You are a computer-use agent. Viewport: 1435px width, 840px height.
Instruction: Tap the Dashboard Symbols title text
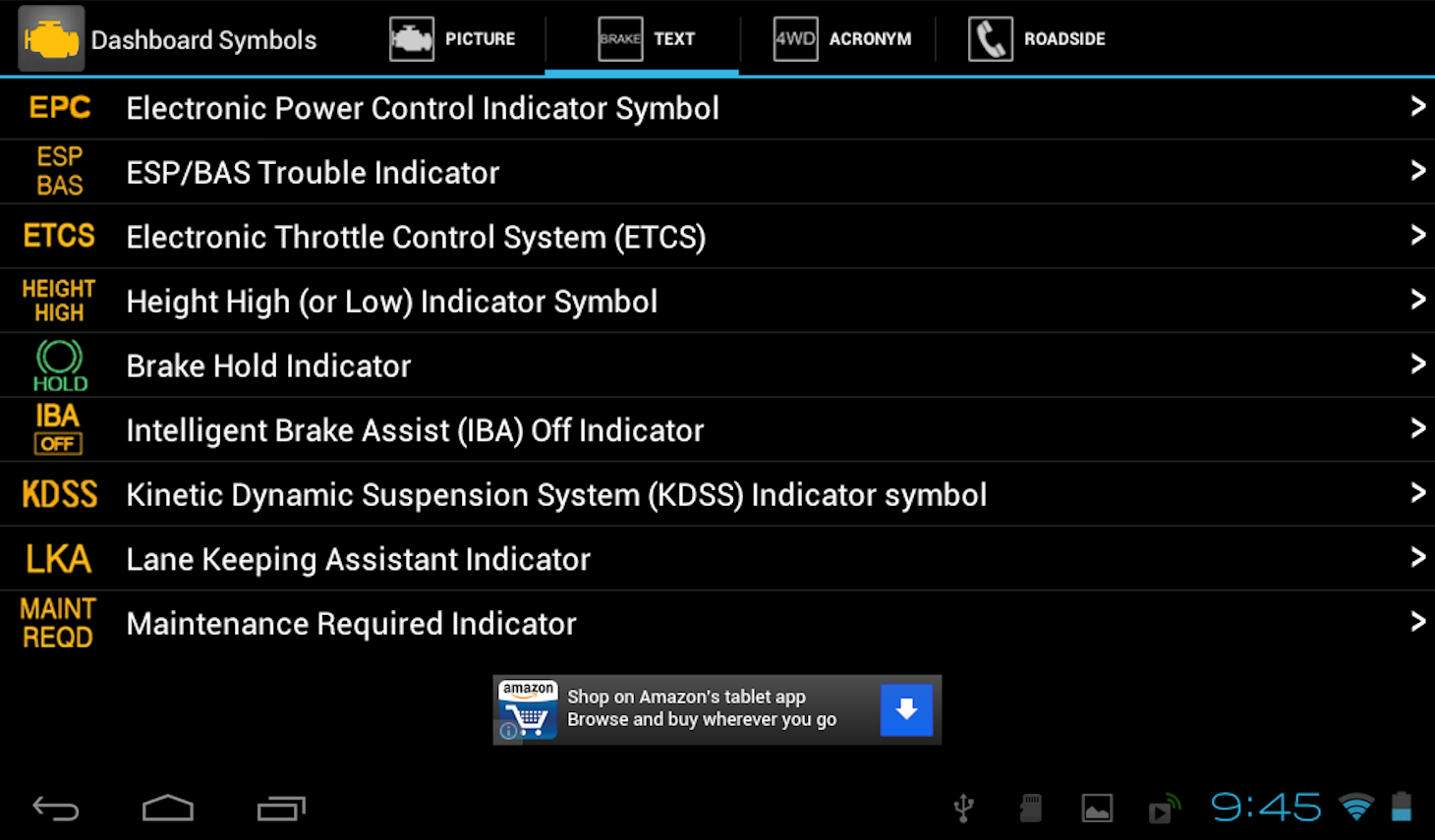[203, 40]
